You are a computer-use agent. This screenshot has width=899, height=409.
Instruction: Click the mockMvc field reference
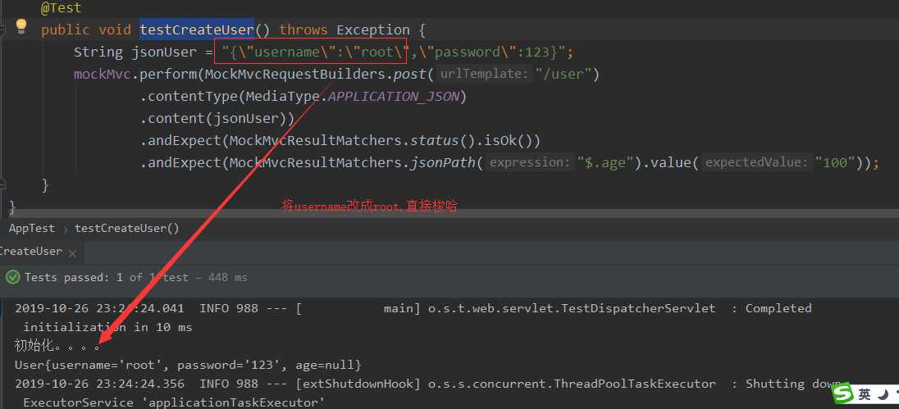(x=102, y=75)
